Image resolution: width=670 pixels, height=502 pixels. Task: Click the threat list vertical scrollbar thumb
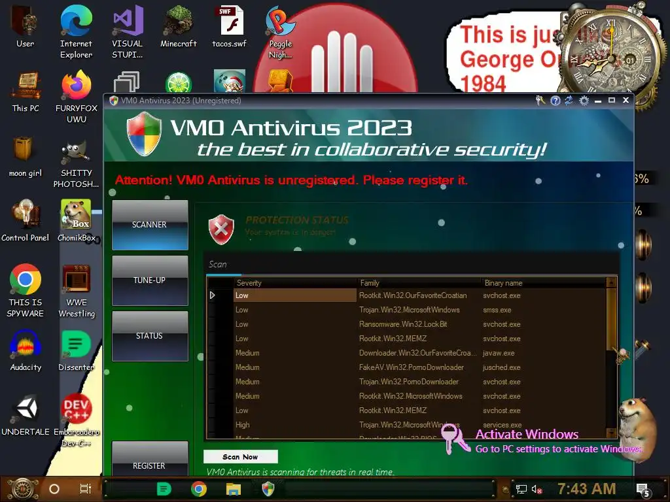[612, 319]
